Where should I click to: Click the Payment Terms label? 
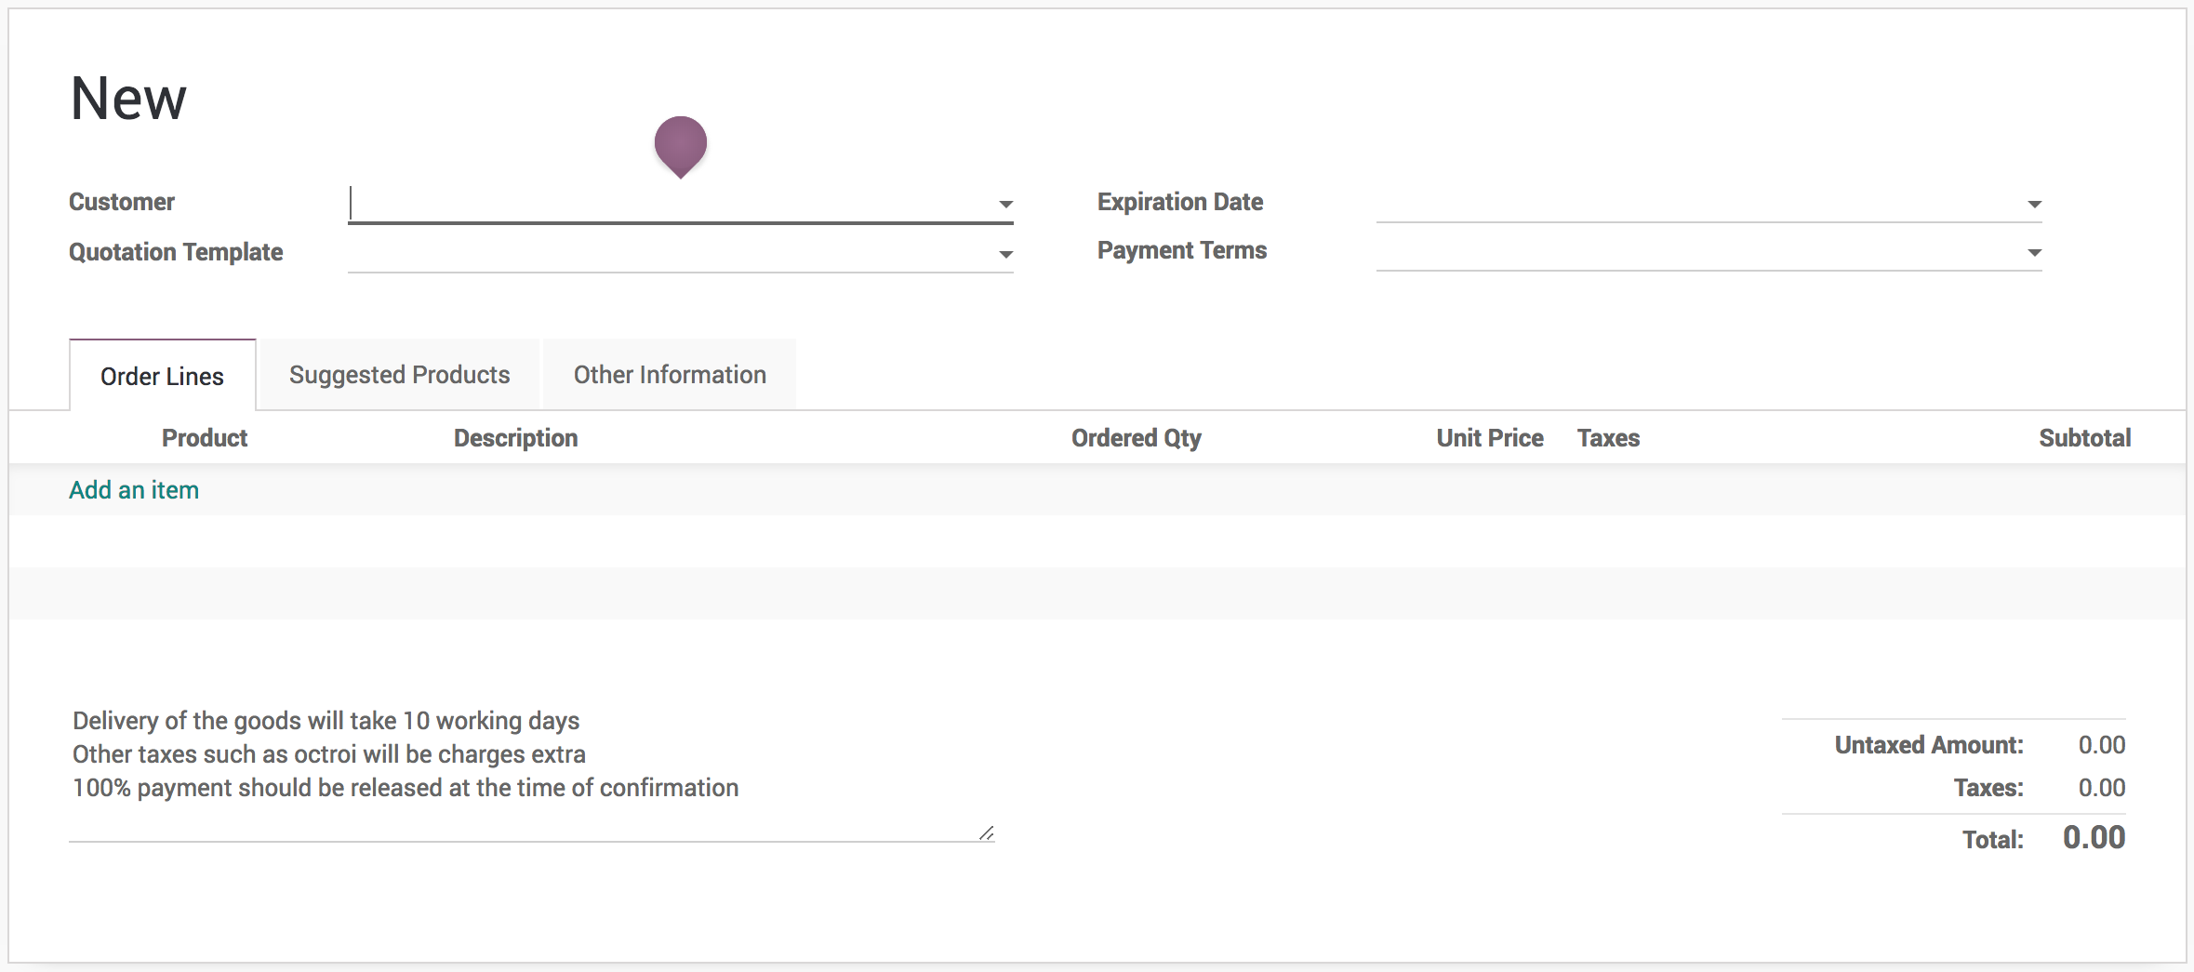[x=1182, y=250]
